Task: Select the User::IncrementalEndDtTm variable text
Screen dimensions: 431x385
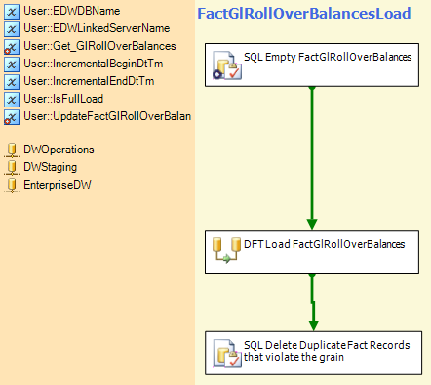Action: 89,81
